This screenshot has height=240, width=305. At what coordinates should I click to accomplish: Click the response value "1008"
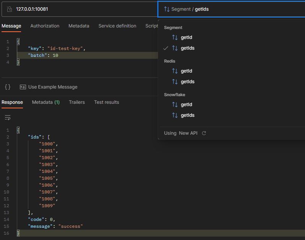[x=47, y=199]
